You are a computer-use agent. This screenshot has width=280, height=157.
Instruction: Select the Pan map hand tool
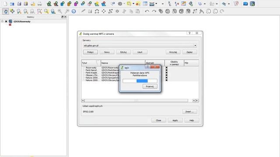(x=6, y=11)
